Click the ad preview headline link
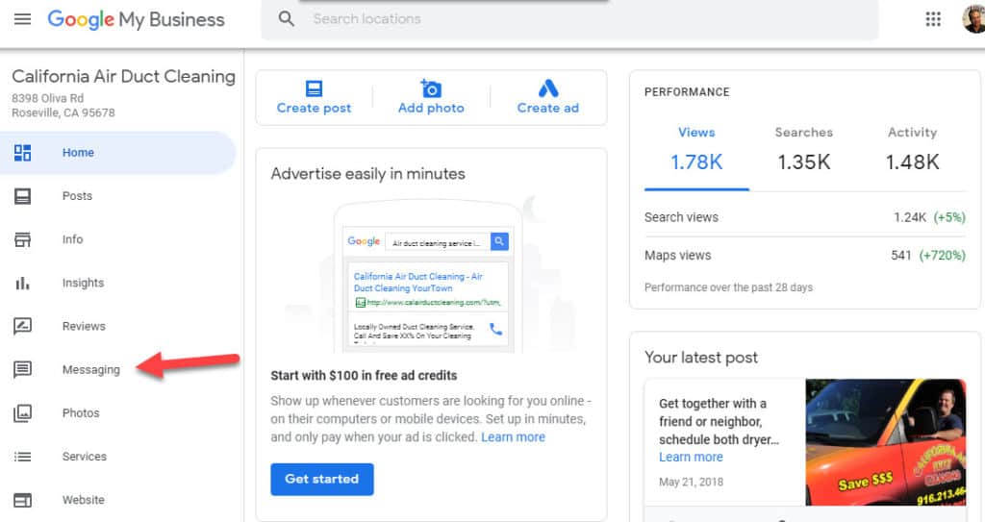Image resolution: width=985 pixels, height=522 pixels. (x=418, y=282)
